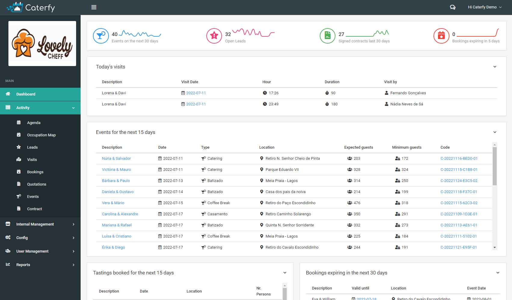Open the Leads sidebar item

(32, 147)
